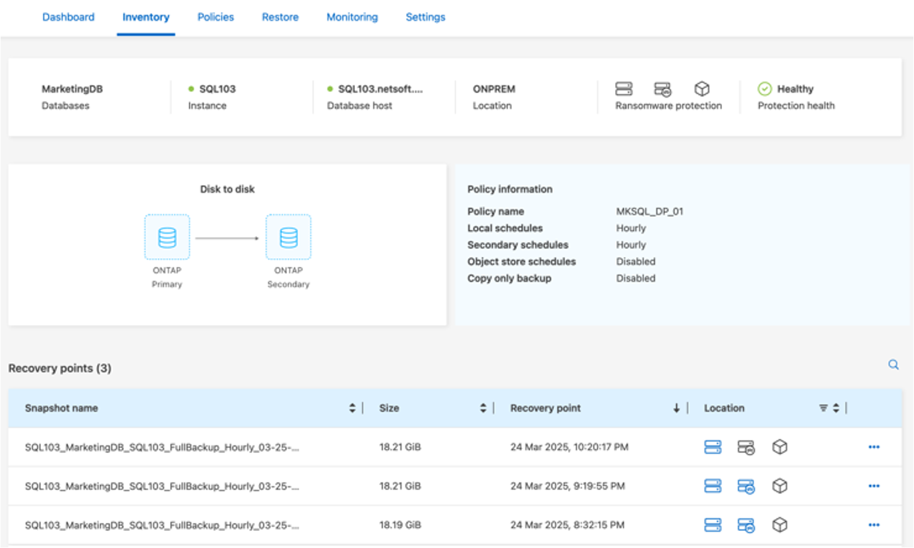Screen dimensions: 914x548
Task: Open actions menu for 10:20:17 PM snapshot
Action: pos(874,447)
